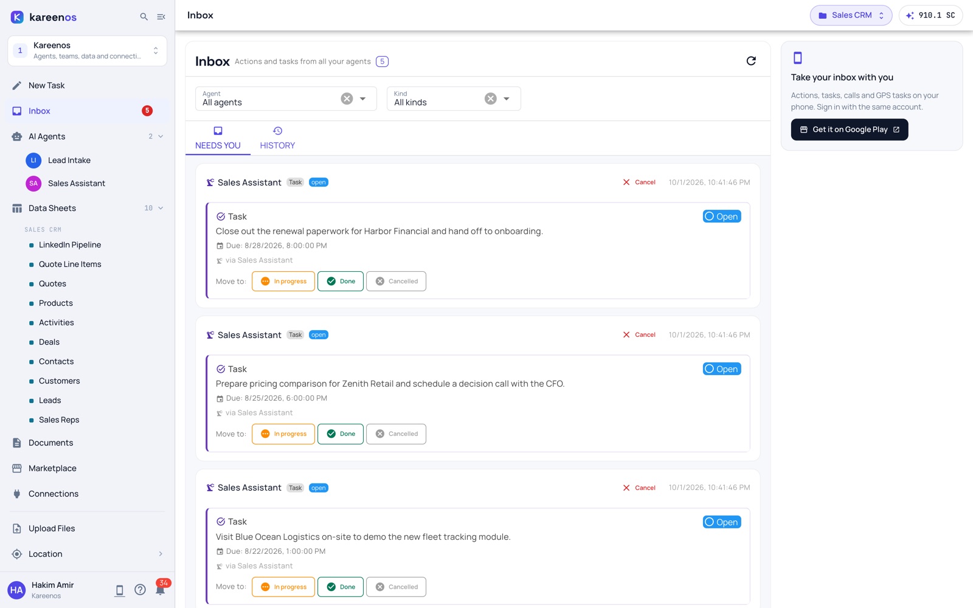
Task: Cancel the Harbor Financial task
Action: tap(639, 182)
